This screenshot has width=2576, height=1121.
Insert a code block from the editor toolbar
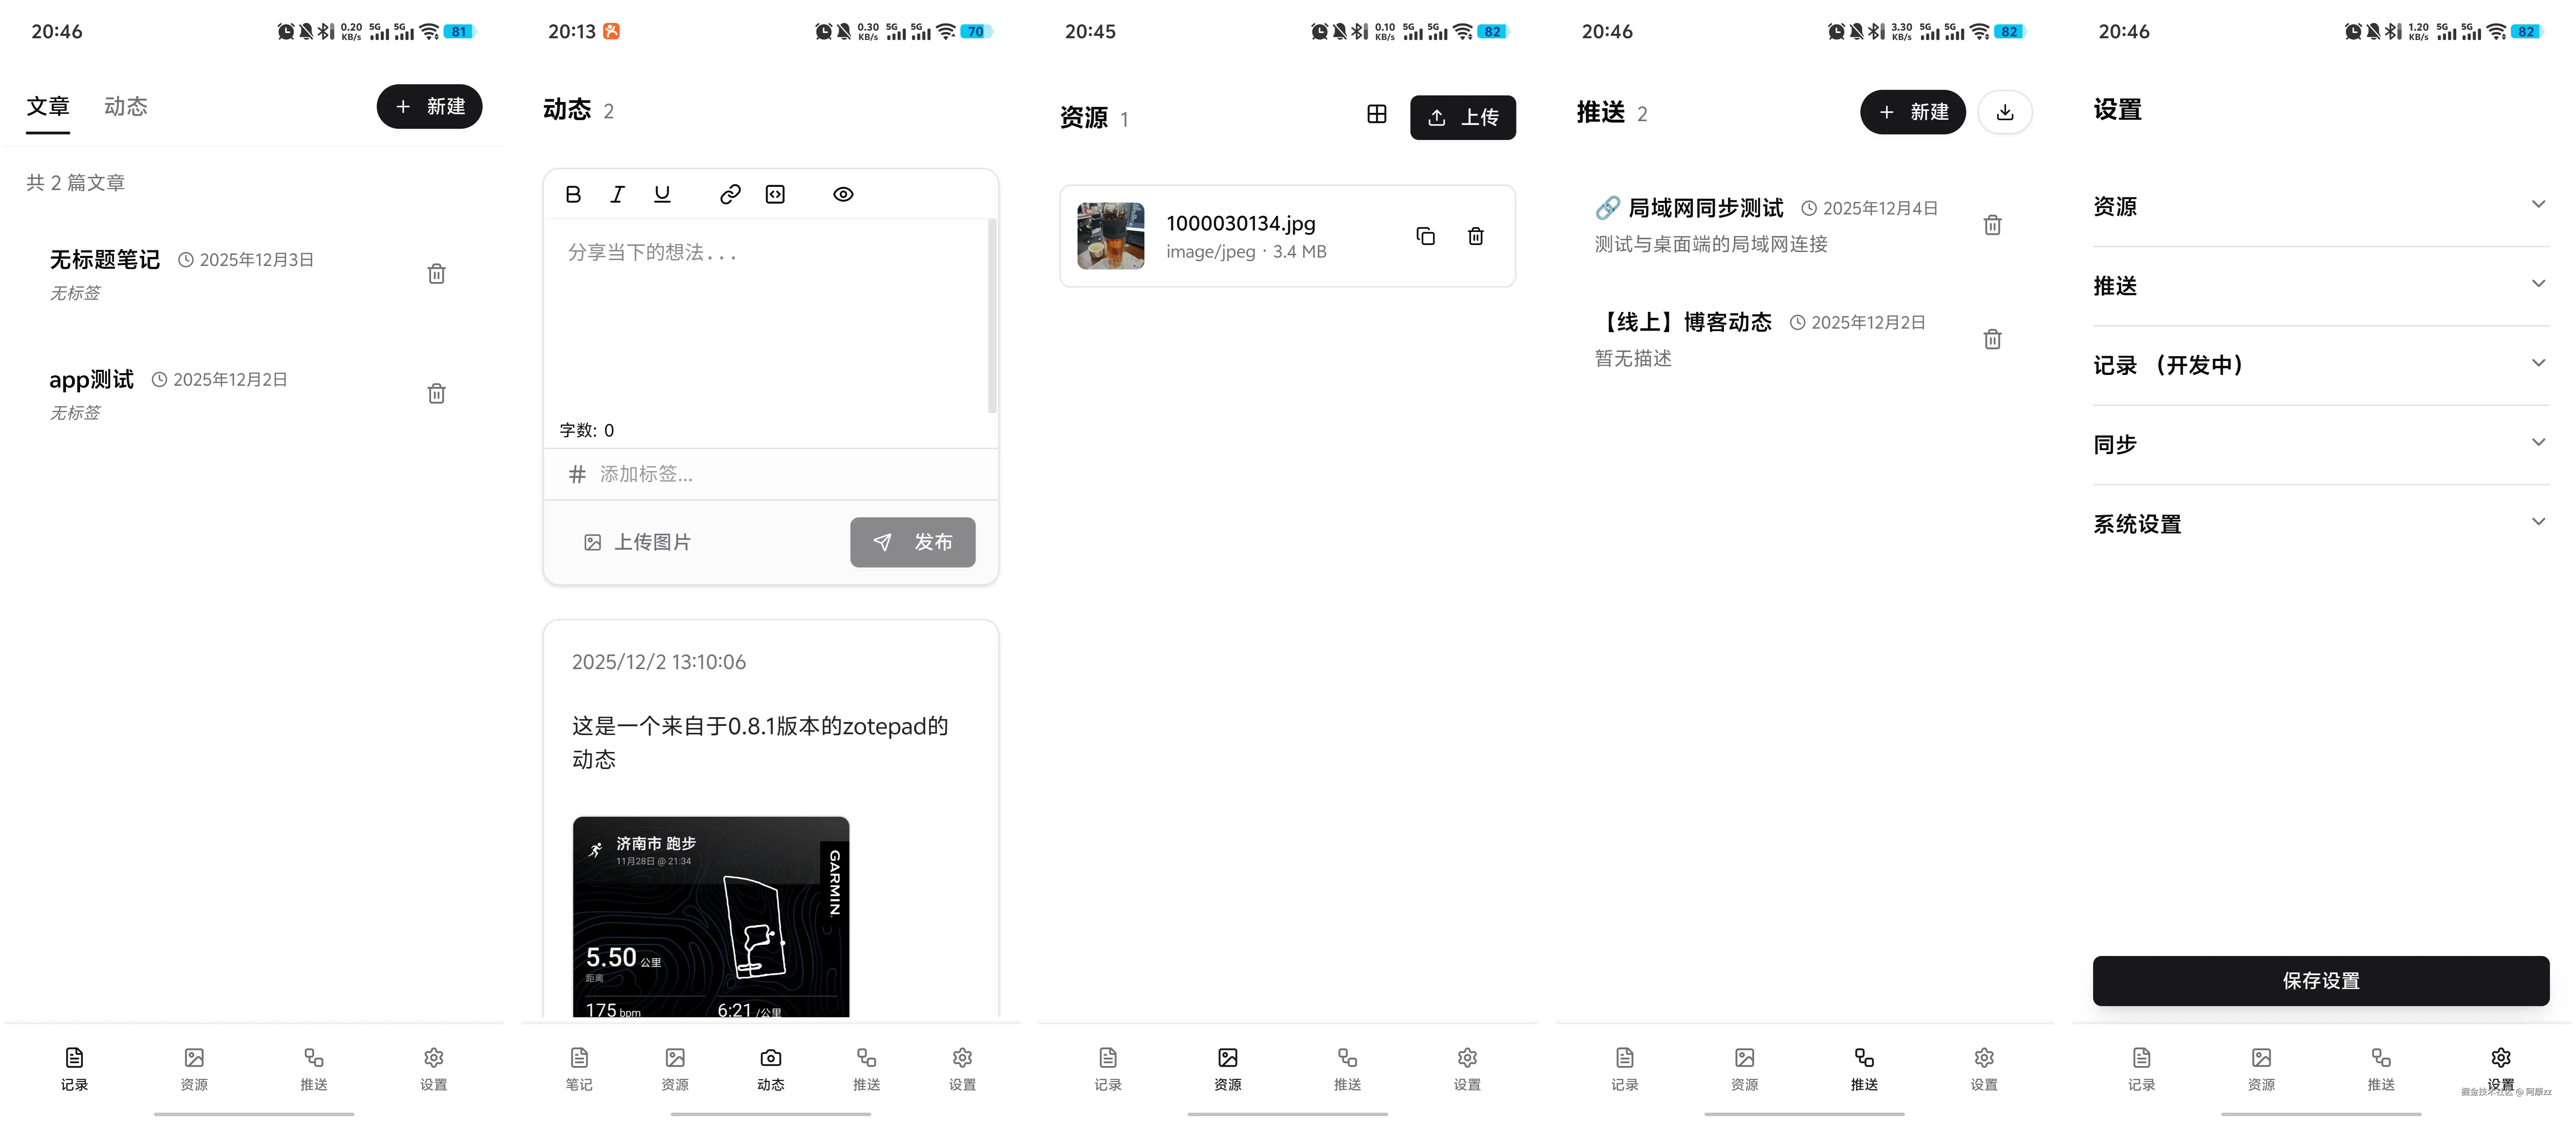[x=775, y=194]
